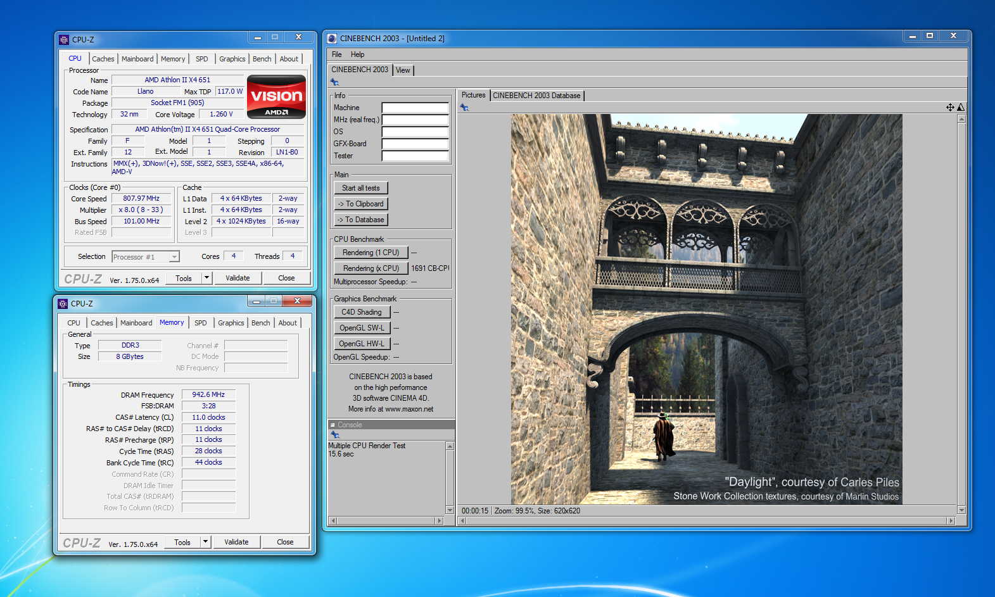Click the left arrow of the picture's horizontal scrollbar

(x=462, y=521)
